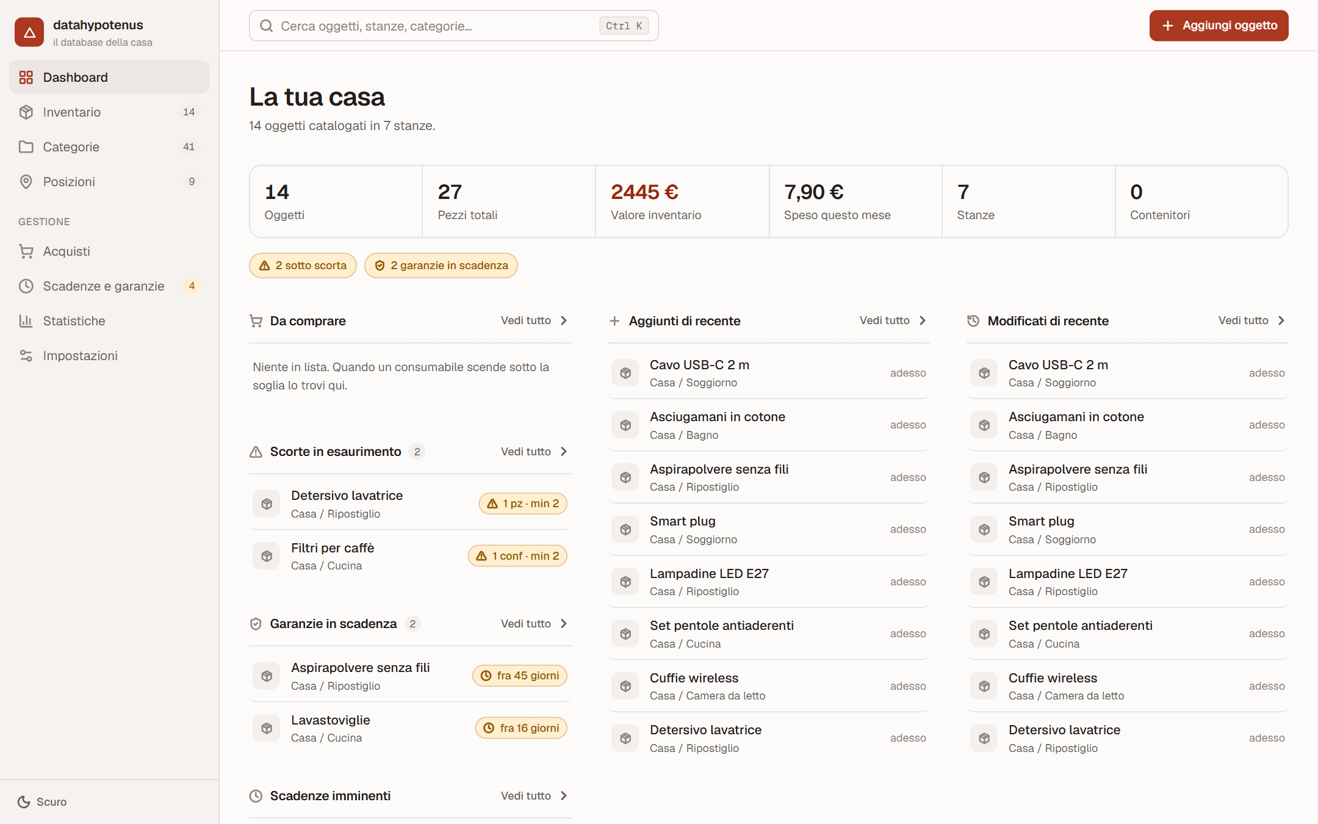The height and width of the screenshot is (824, 1318).
Task: Open the Acquisti page
Action: tap(109, 251)
